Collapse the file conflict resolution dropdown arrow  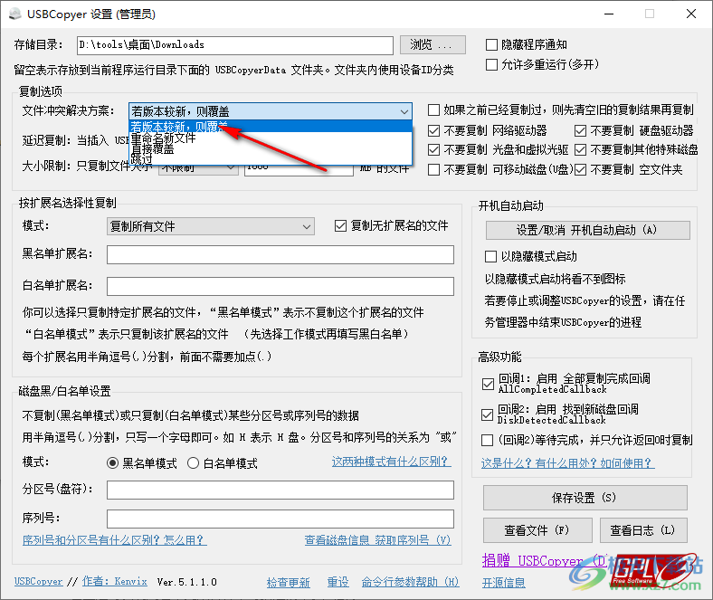404,111
